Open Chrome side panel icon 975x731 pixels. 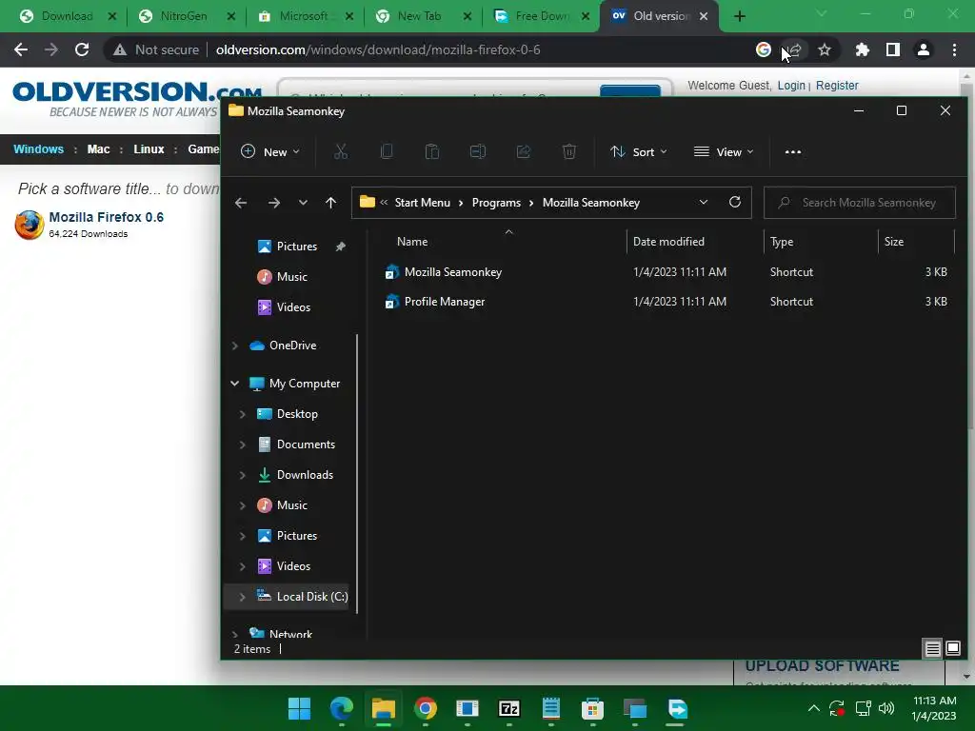(x=893, y=49)
